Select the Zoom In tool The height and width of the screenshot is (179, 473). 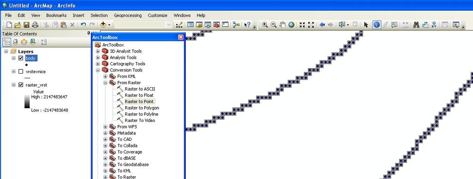[265, 25]
